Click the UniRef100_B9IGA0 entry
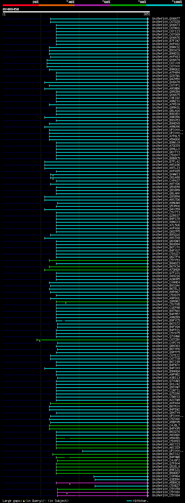185x503 pixels. (166, 285)
